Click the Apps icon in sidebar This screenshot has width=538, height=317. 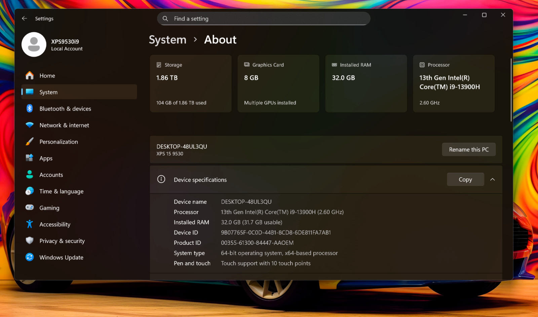click(30, 158)
